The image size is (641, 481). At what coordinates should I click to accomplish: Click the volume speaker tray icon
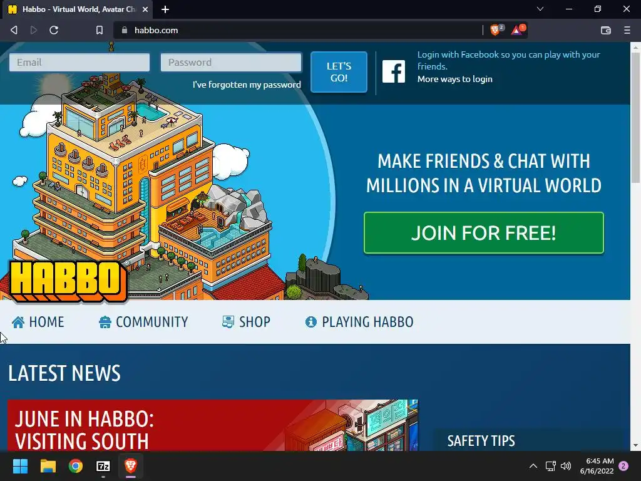pyautogui.click(x=566, y=466)
